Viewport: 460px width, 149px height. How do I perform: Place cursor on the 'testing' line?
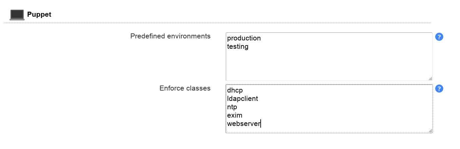tap(238, 46)
